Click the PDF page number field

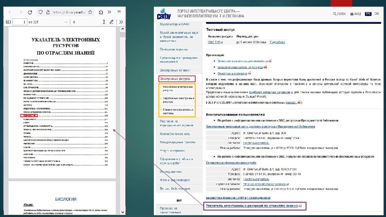pos(20,22)
